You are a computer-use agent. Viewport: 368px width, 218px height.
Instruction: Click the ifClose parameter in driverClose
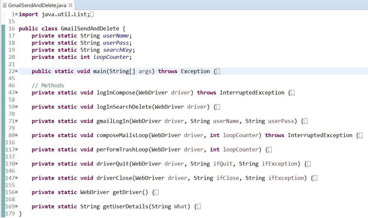228,178
